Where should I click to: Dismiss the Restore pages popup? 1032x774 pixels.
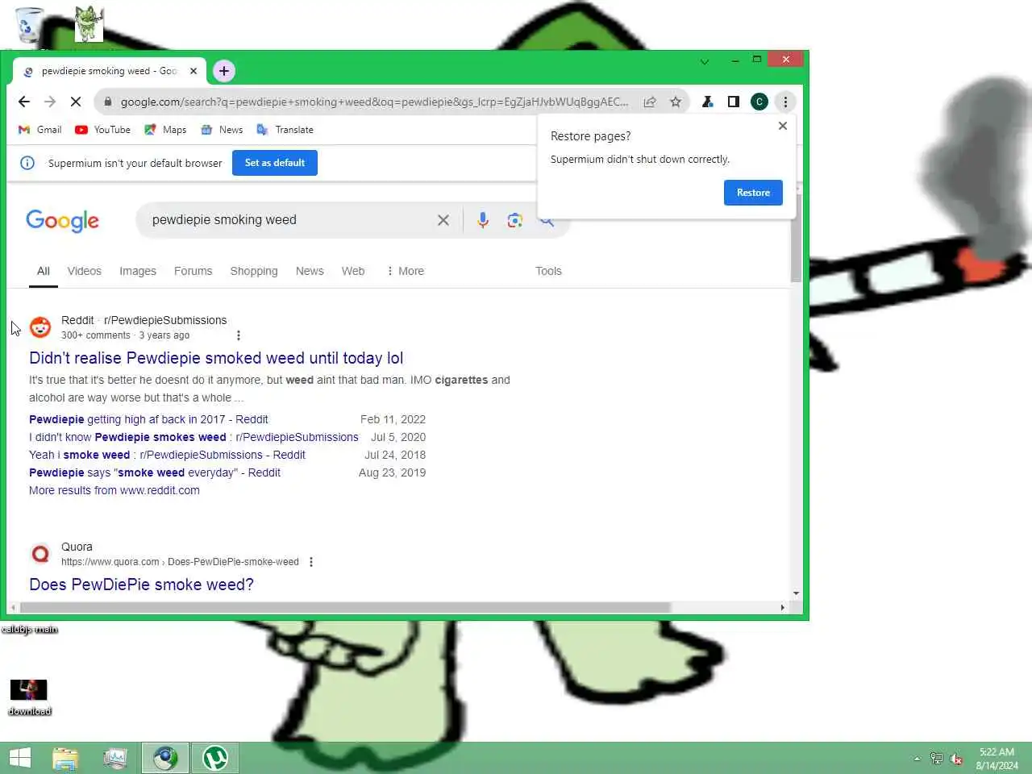click(x=783, y=126)
